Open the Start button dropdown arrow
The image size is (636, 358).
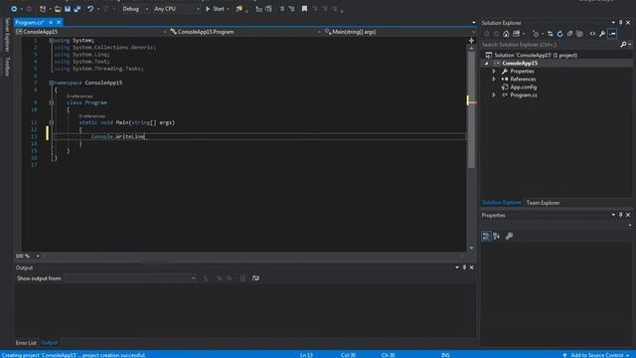point(228,9)
